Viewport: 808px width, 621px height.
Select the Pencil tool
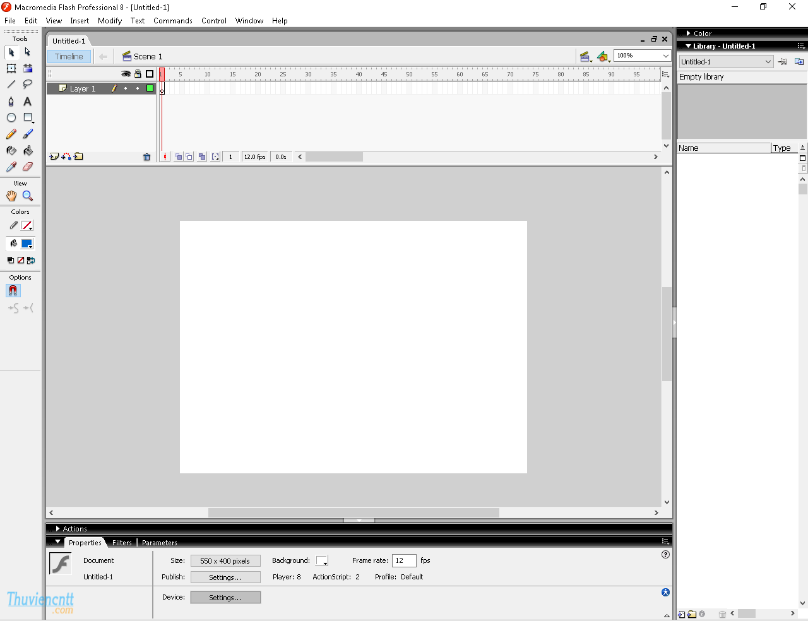(x=11, y=134)
